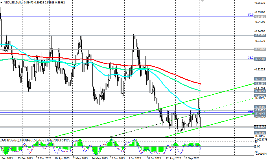Click the Fibonacci 50.0 level label
The width and height of the screenshot is (267, 161).
[251, 15]
